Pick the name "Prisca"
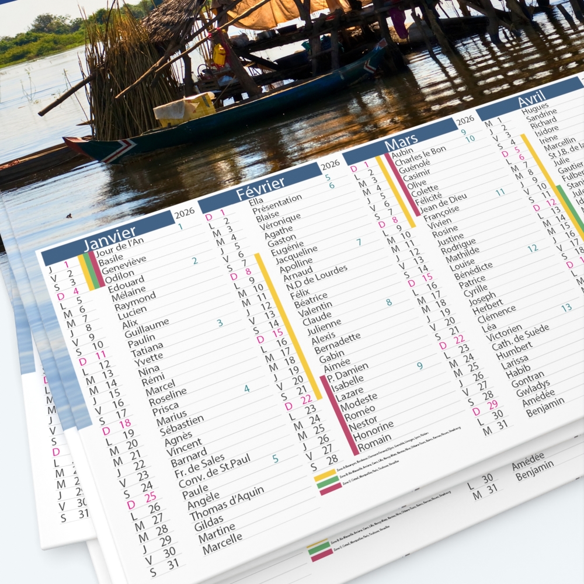This screenshot has width=584, height=584. (x=165, y=409)
